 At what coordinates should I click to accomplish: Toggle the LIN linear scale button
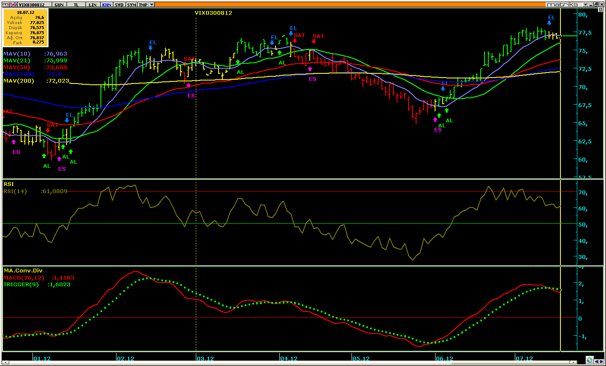[x=93, y=5]
